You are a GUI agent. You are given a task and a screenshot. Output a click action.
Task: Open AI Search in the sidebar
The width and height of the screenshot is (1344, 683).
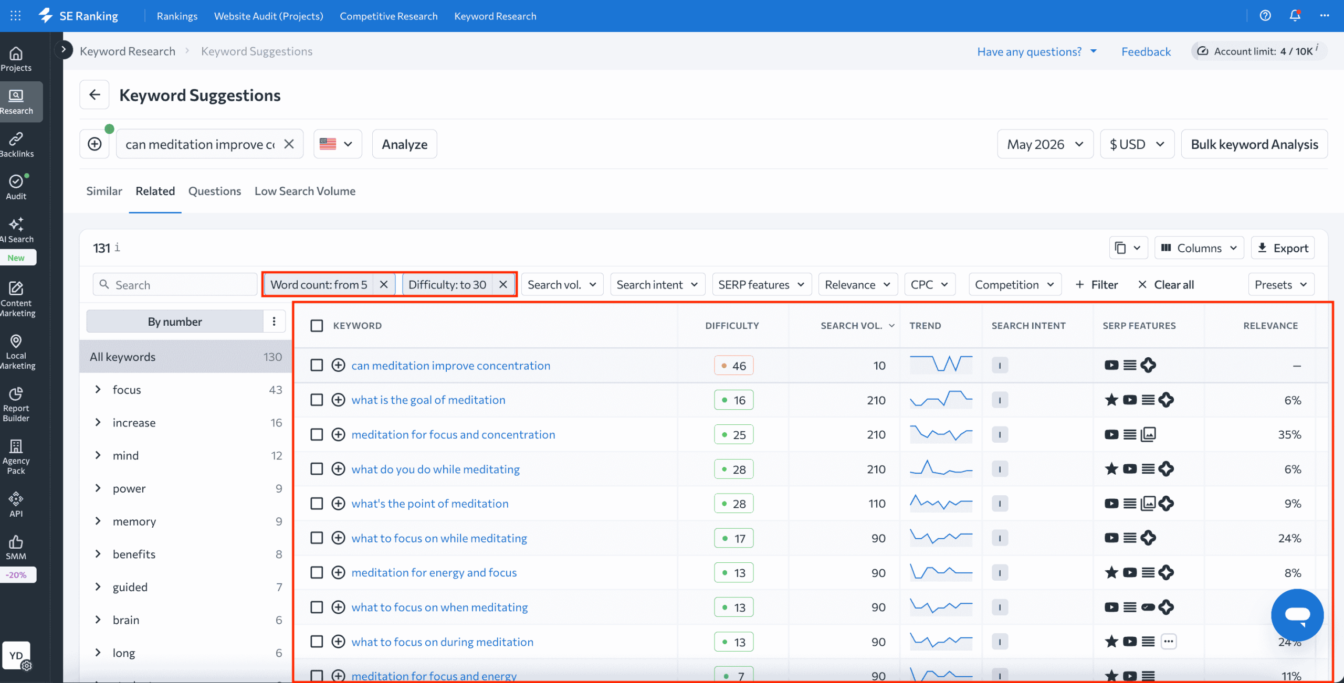[x=16, y=231]
